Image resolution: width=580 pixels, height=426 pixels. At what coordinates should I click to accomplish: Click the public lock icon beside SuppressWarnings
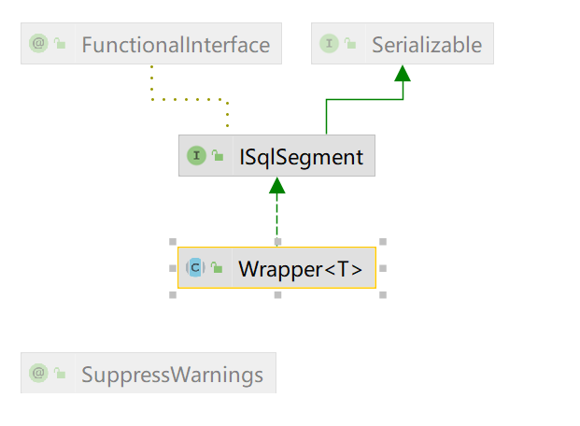(60, 375)
